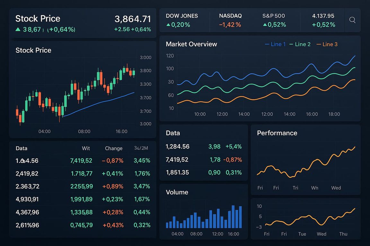
Task: Toggle Line 3 in Market Overview legend
Action: click(327, 44)
